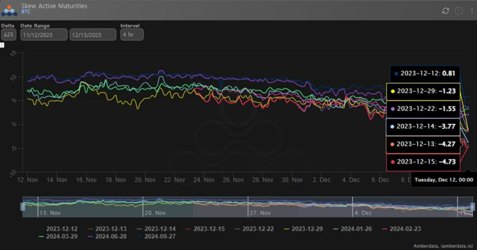Click the Amberdata (amberdata.io) credit link

pyautogui.click(x=443, y=246)
